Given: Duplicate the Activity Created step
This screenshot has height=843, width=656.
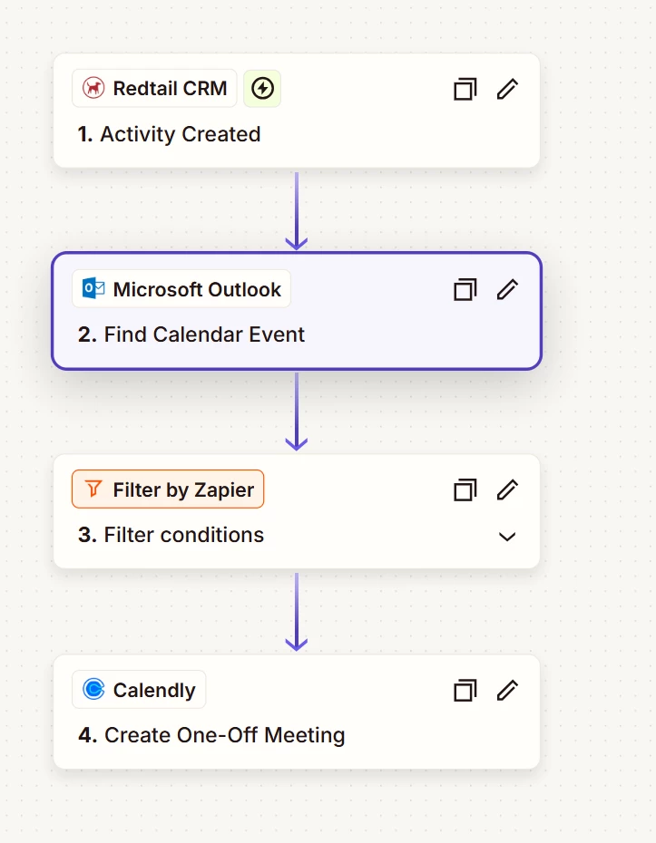Looking at the screenshot, I should click(x=465, y=89).
